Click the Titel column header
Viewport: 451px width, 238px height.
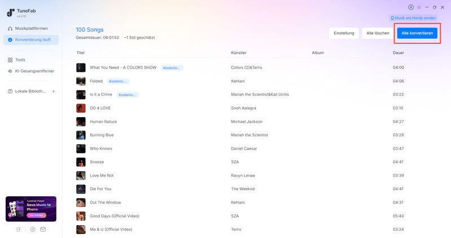pyautogui.click(x=81, y=53)
